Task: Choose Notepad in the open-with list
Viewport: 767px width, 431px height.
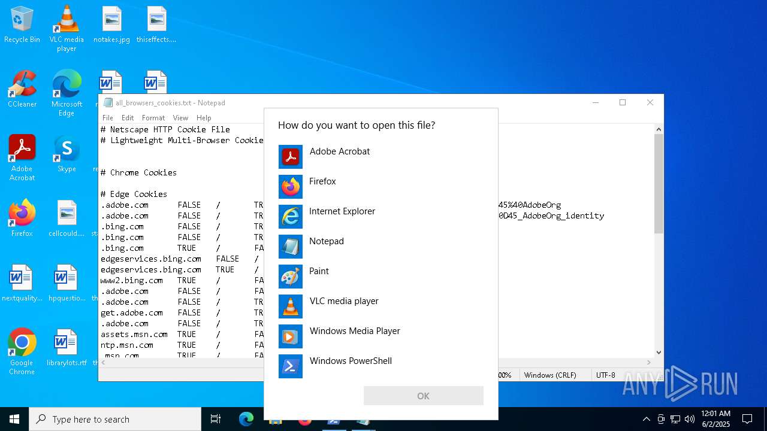Action: (381, 247)
